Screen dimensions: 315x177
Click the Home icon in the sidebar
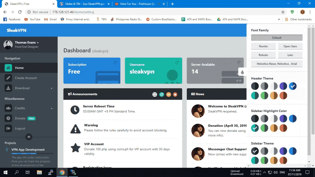click(x=8, y=68)
